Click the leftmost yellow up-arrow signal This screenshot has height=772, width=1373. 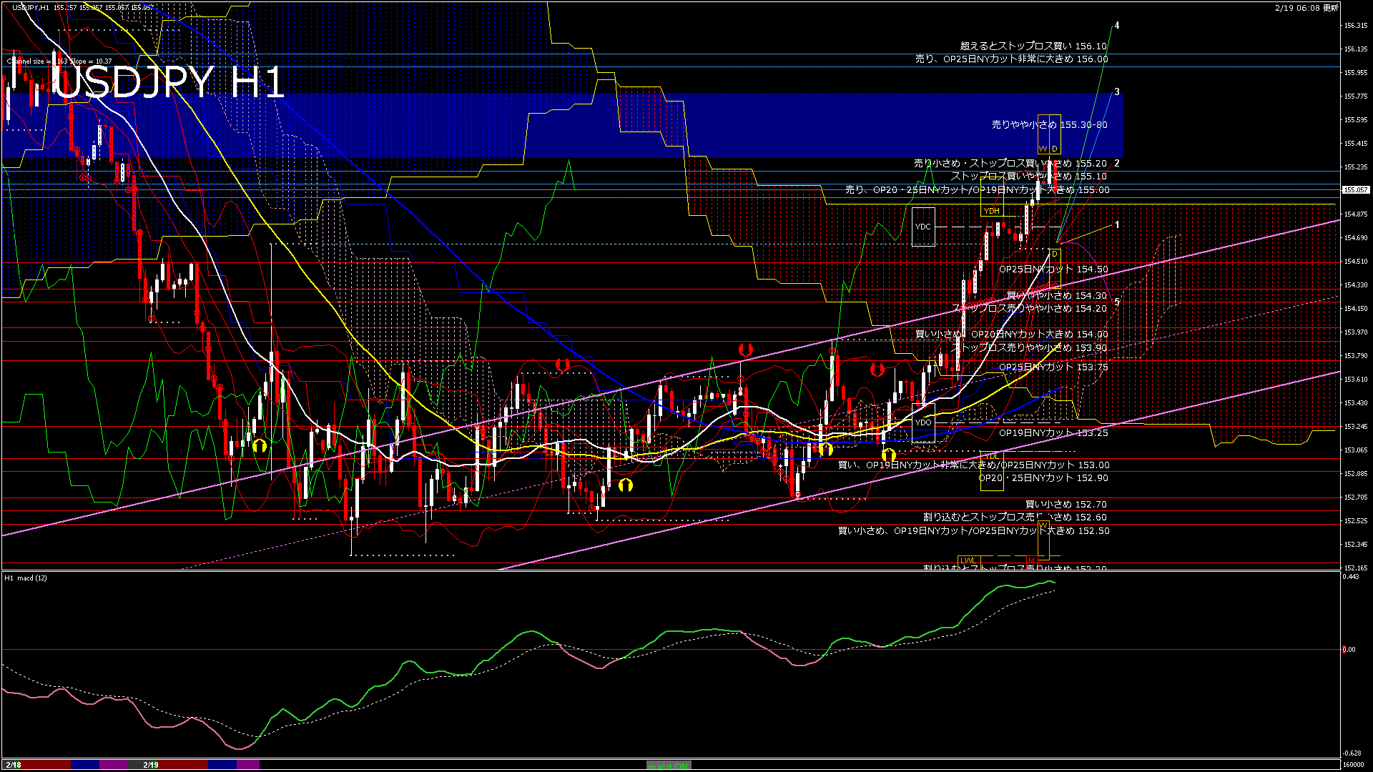tap(259, 445)
